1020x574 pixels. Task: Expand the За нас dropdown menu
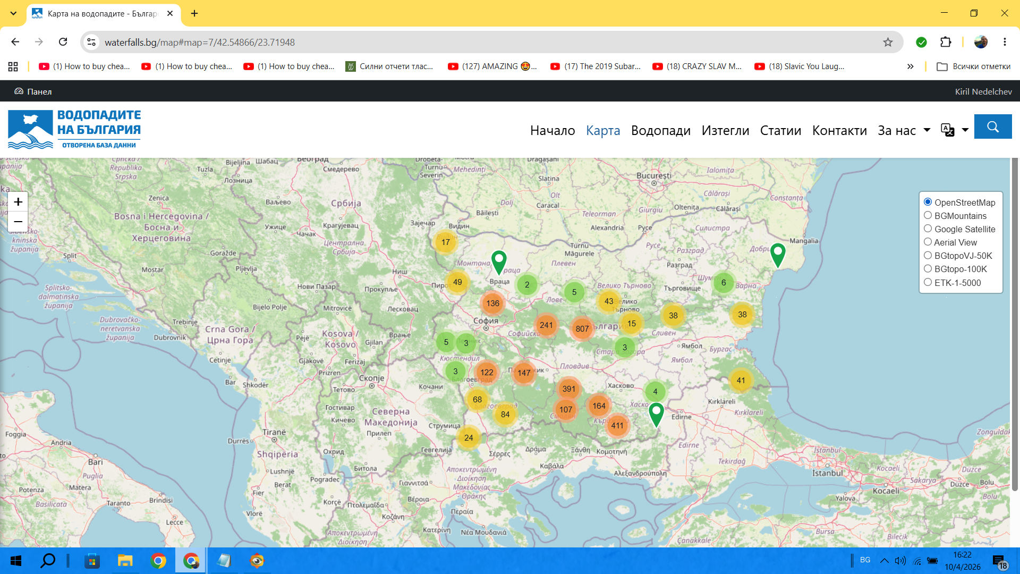(x=904, y=130)
